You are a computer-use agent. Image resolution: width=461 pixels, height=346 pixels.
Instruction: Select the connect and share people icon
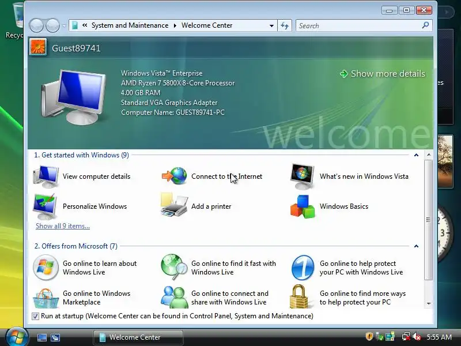click(x=175, y=297)
